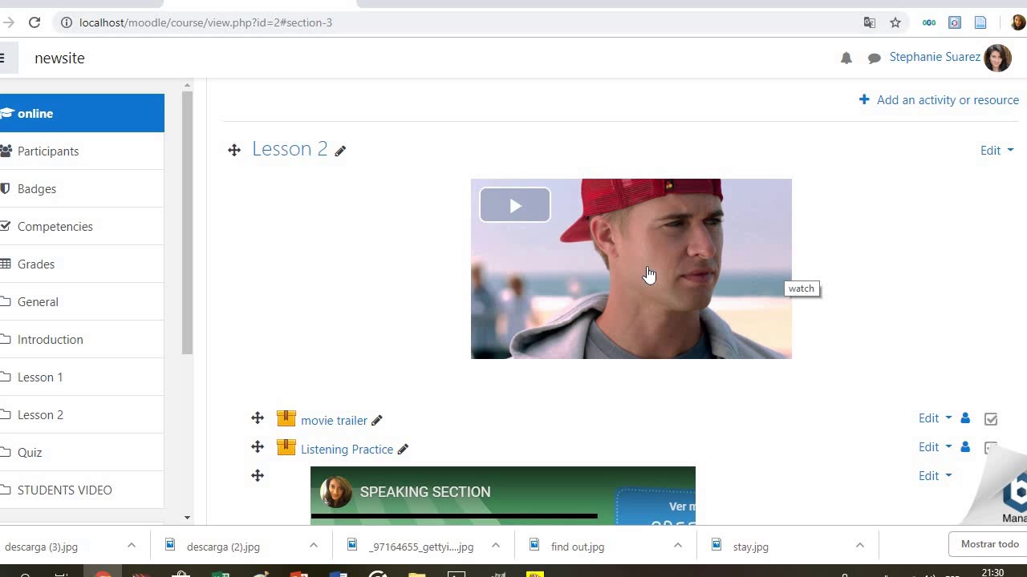Select the online course item in sidebar
1027x577 pixels.
point(82,113)
